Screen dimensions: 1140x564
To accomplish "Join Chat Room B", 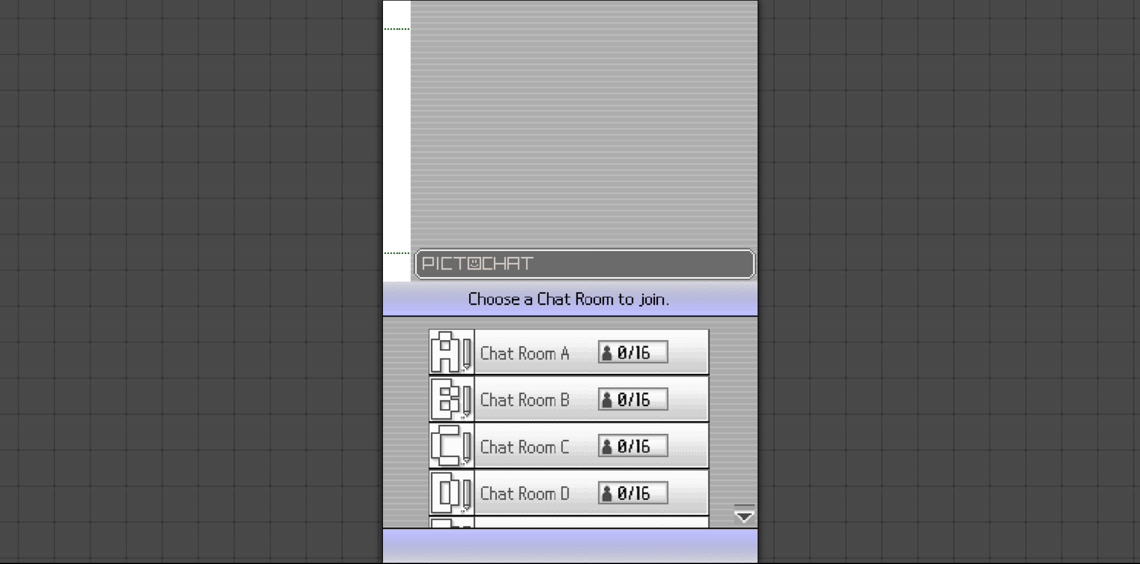I will tap(569, 399).
